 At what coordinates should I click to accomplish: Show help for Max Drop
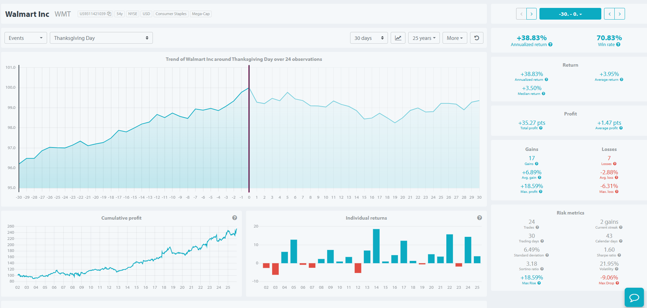617,283
